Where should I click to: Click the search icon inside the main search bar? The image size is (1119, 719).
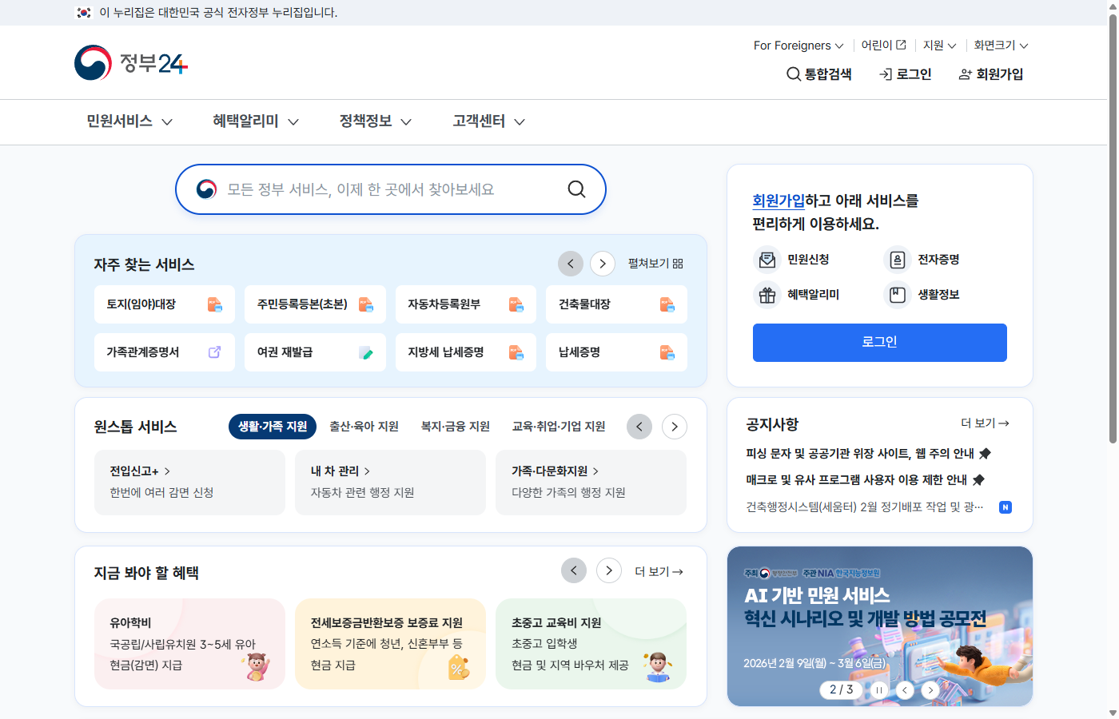[575, 189]
